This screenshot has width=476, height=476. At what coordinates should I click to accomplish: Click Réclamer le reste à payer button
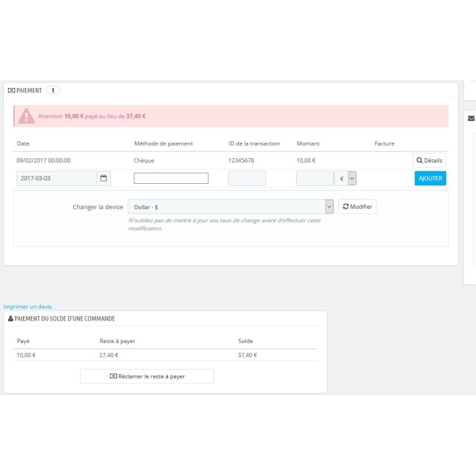[x=147, y=376]
